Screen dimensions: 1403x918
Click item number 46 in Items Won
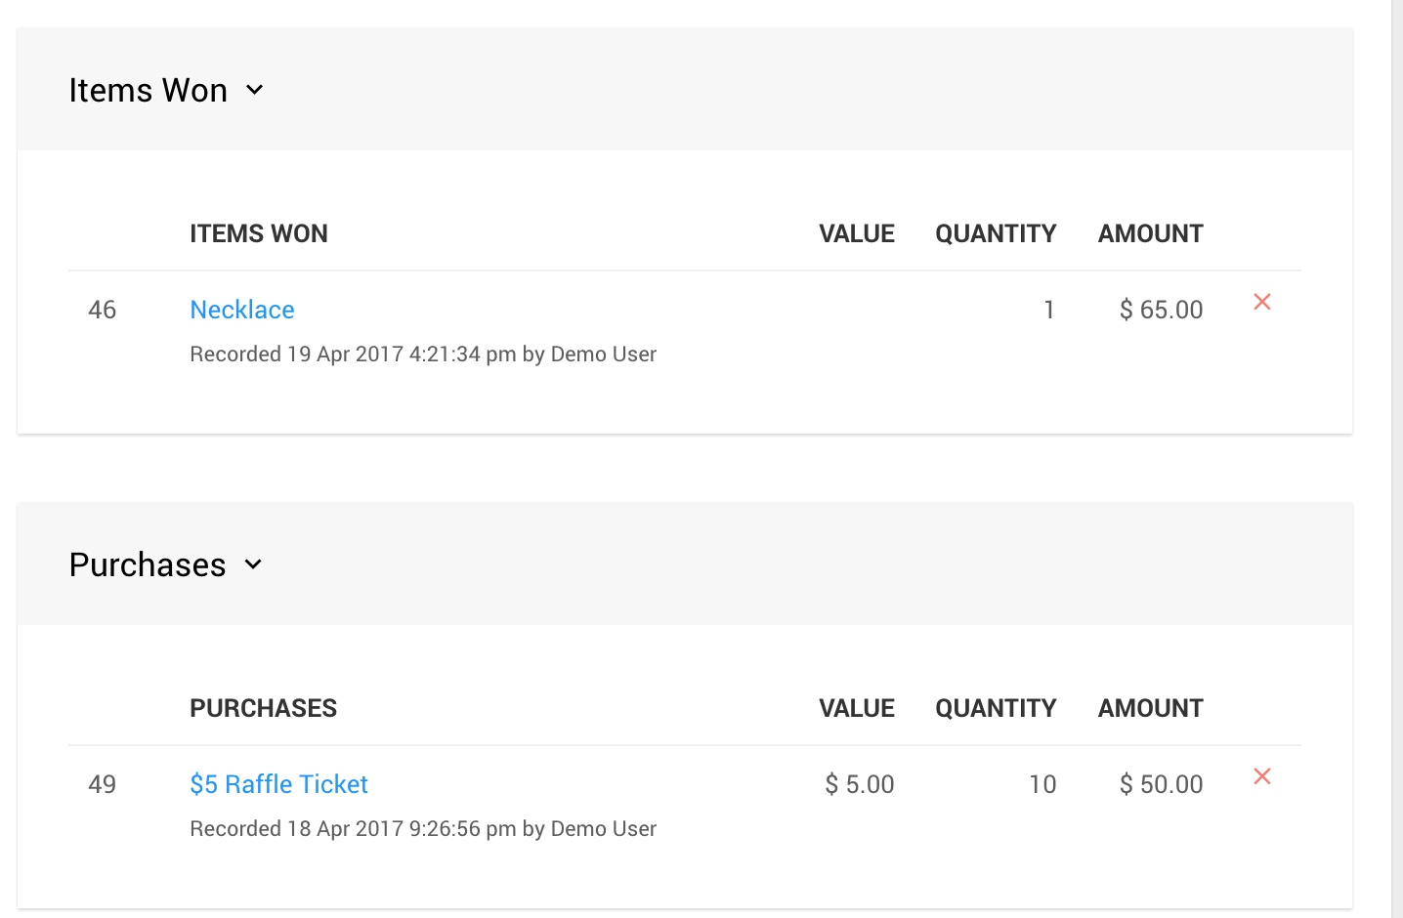103,310
